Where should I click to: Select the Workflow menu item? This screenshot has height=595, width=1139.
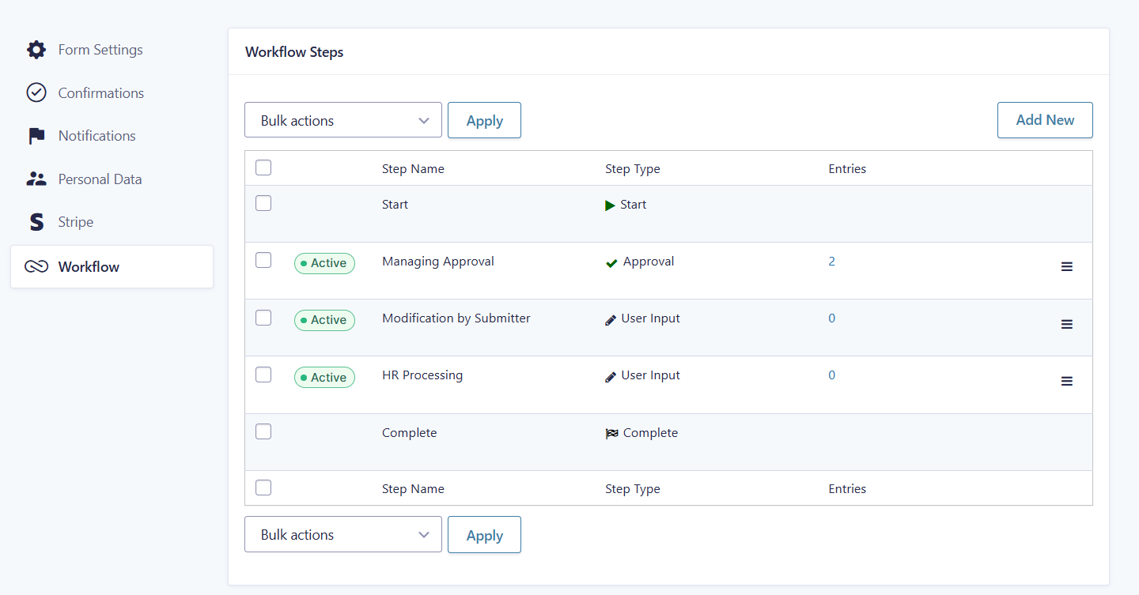coord(112,267)
